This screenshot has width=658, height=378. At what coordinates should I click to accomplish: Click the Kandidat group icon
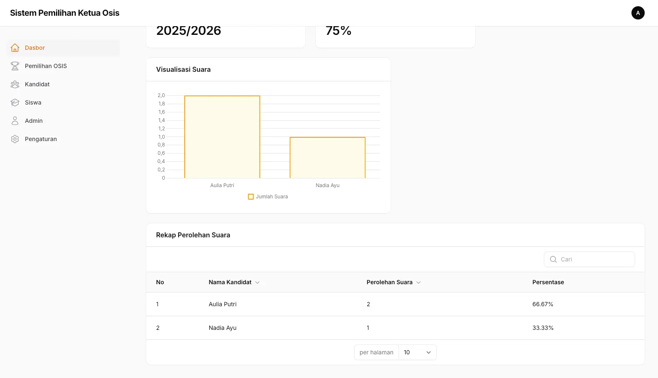(15, 84)
